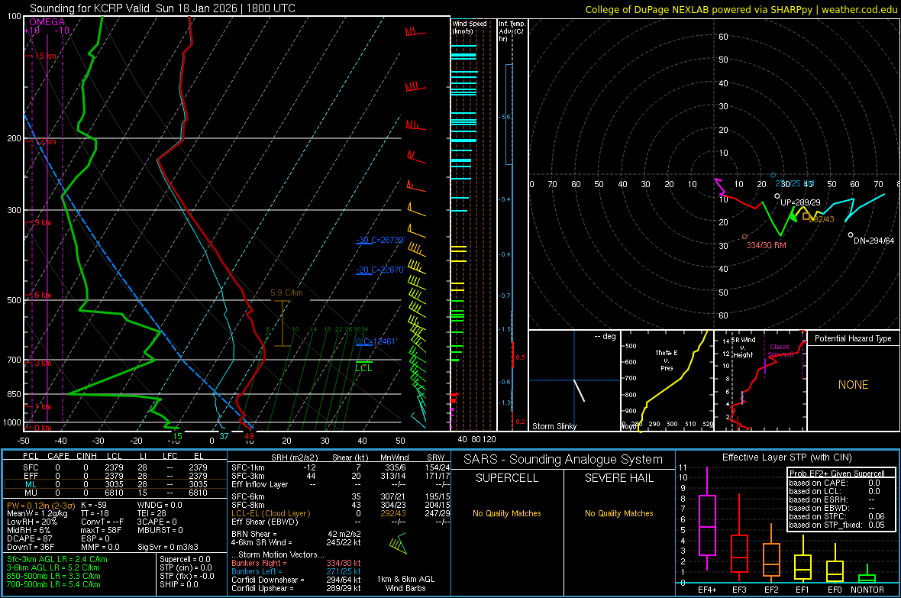Click the Corfidi Downshear entry
This screenshot has height=598, width=901.
[296, 580]
